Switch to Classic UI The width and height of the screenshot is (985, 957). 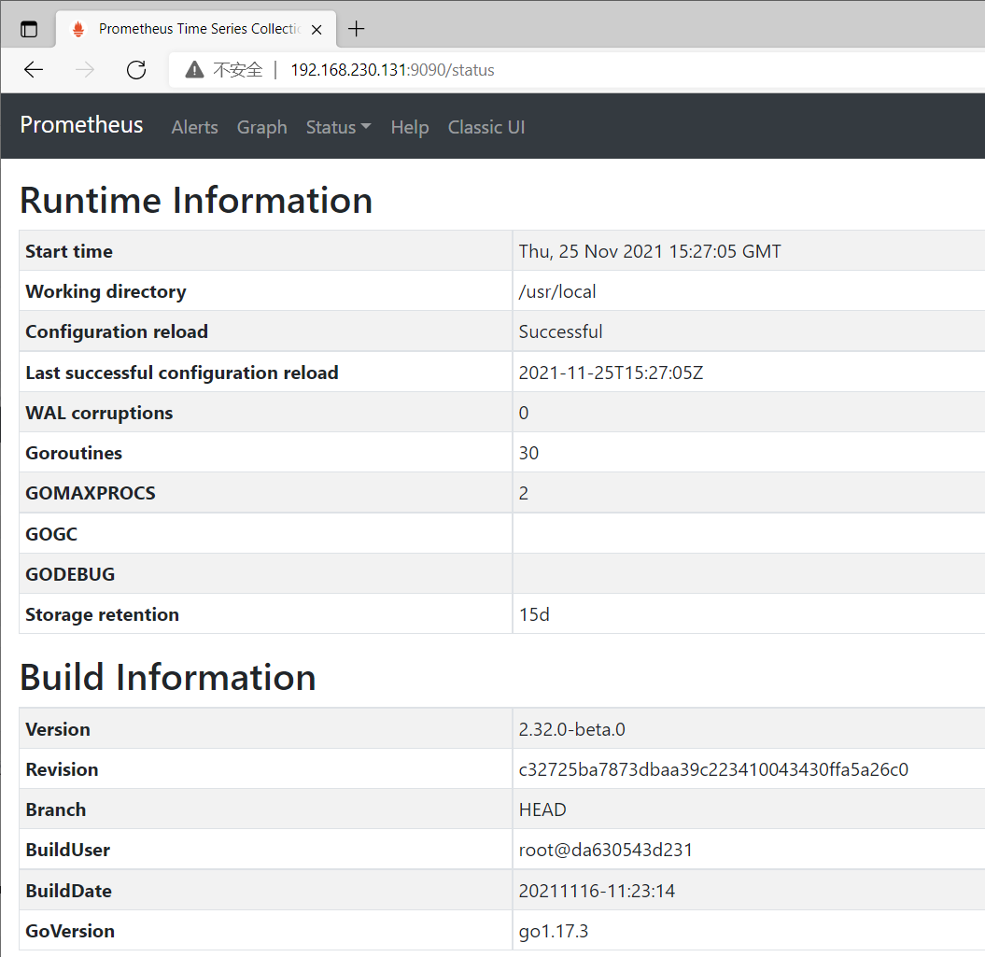click(486, 128)
